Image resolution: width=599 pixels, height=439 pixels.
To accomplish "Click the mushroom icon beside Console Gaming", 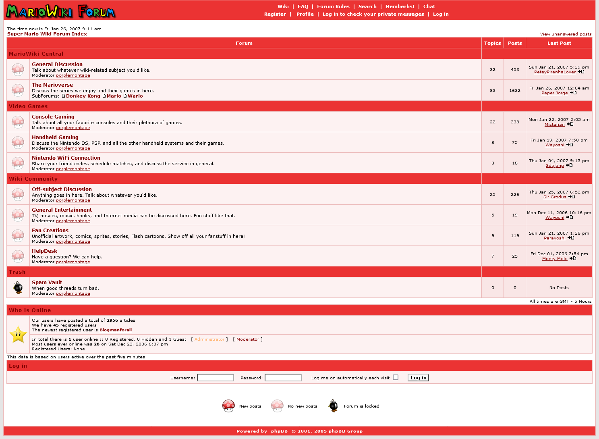I will point(18,122).
